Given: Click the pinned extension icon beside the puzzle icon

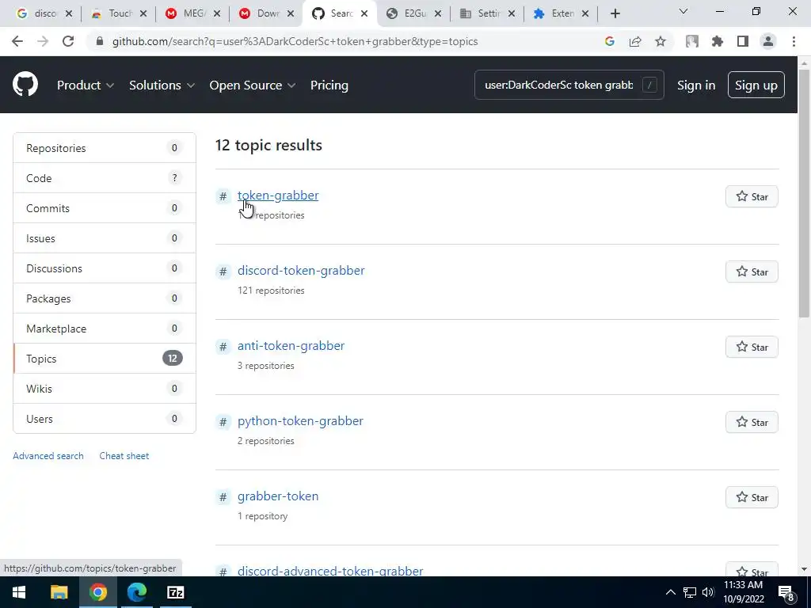Looking at the screenshot, I should (x=692, y=41).
